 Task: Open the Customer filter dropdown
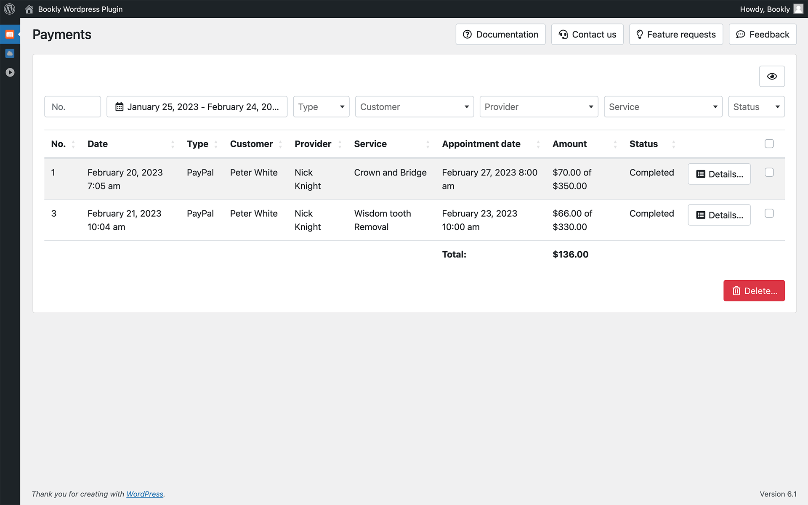[x=414, y=107]
